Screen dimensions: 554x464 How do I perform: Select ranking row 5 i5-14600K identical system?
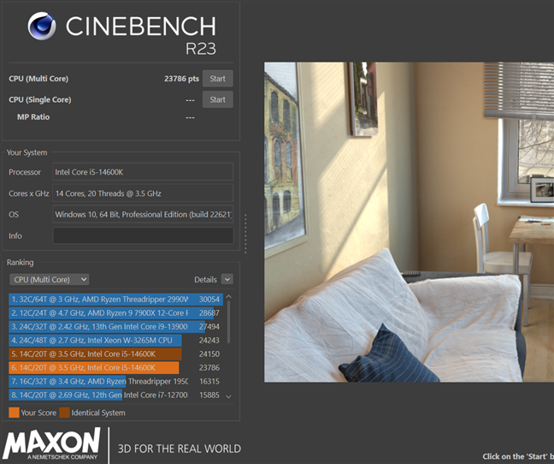116,354
